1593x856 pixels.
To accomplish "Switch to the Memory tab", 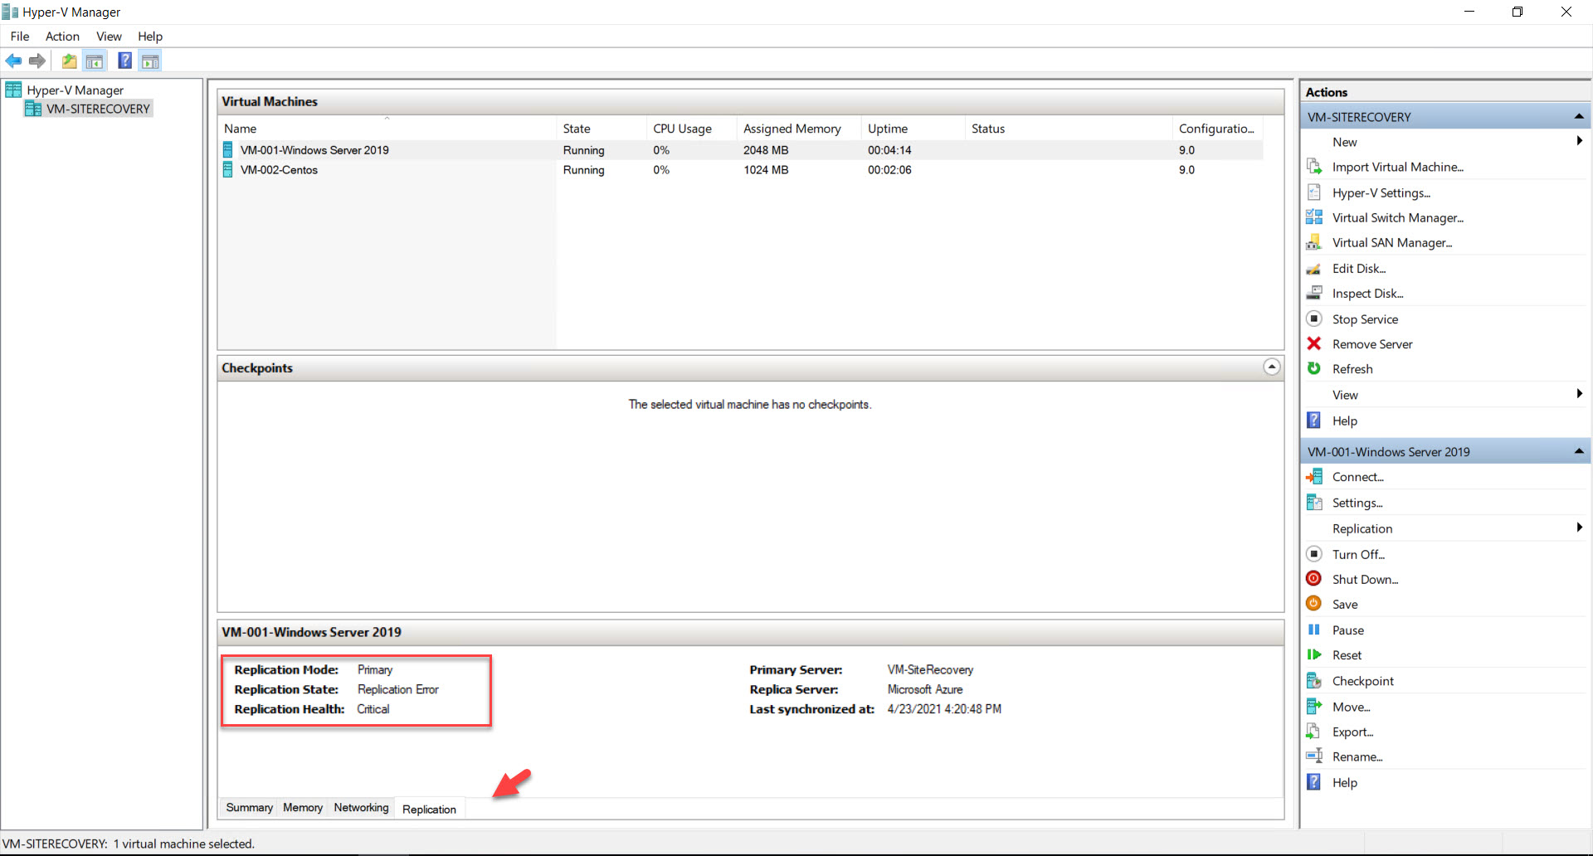I will tap(303, 808).
